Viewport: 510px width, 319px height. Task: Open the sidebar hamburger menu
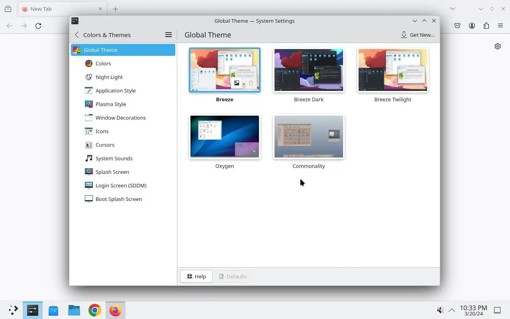169,35
